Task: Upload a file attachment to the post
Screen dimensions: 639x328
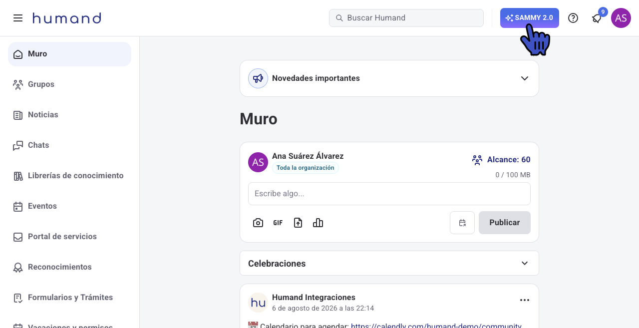Action: coord(298,223)
